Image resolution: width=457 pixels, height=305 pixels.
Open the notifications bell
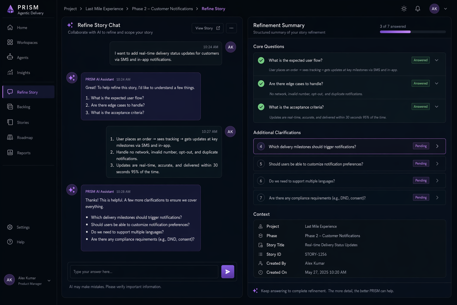418,9
